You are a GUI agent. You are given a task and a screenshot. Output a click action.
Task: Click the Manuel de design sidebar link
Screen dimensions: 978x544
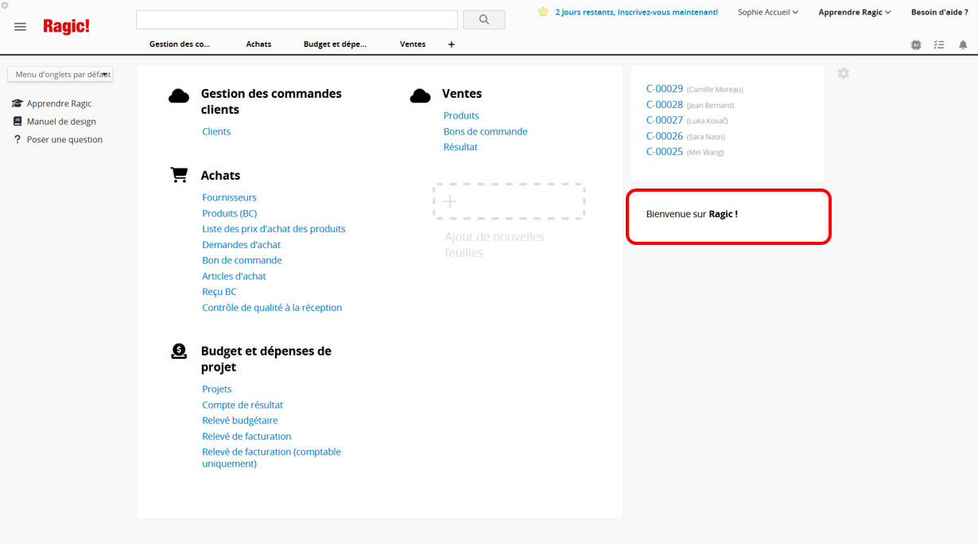[61, 122]
